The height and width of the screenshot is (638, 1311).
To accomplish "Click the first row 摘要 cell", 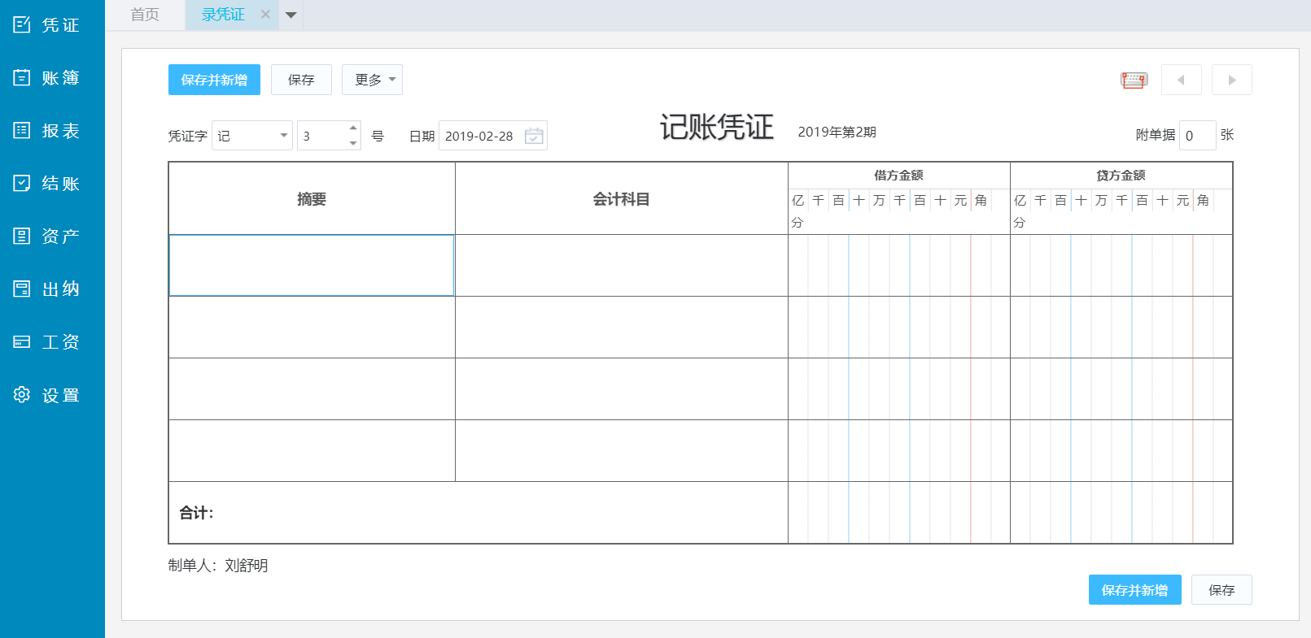I will pyautogui.click(x=312, y=266).
